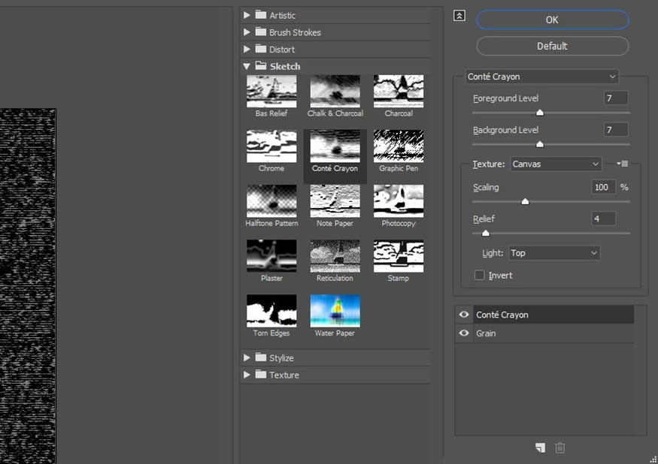Enable the Invert checkbox
Image resolution: width=658 pixels, height=464 pixels.
point(479,275)
